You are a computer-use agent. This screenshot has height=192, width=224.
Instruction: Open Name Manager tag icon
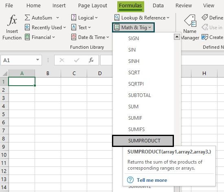tap(190, 21)
